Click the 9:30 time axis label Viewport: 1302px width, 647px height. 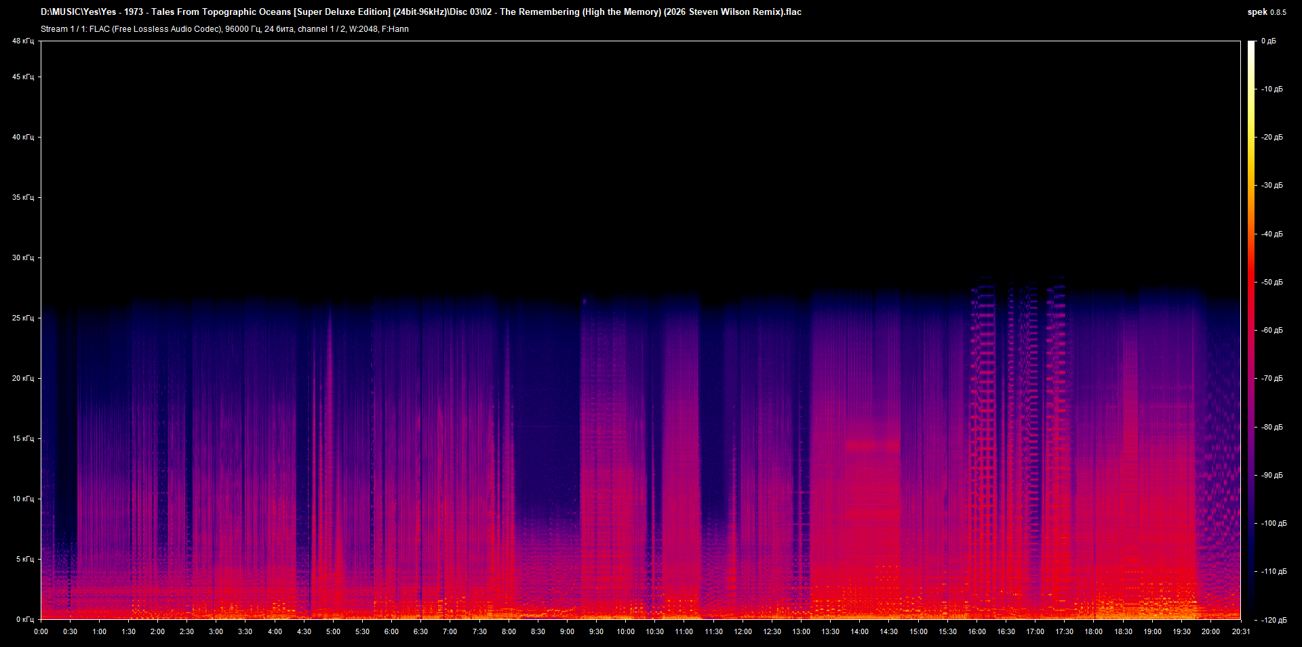(x=596, y=632)
